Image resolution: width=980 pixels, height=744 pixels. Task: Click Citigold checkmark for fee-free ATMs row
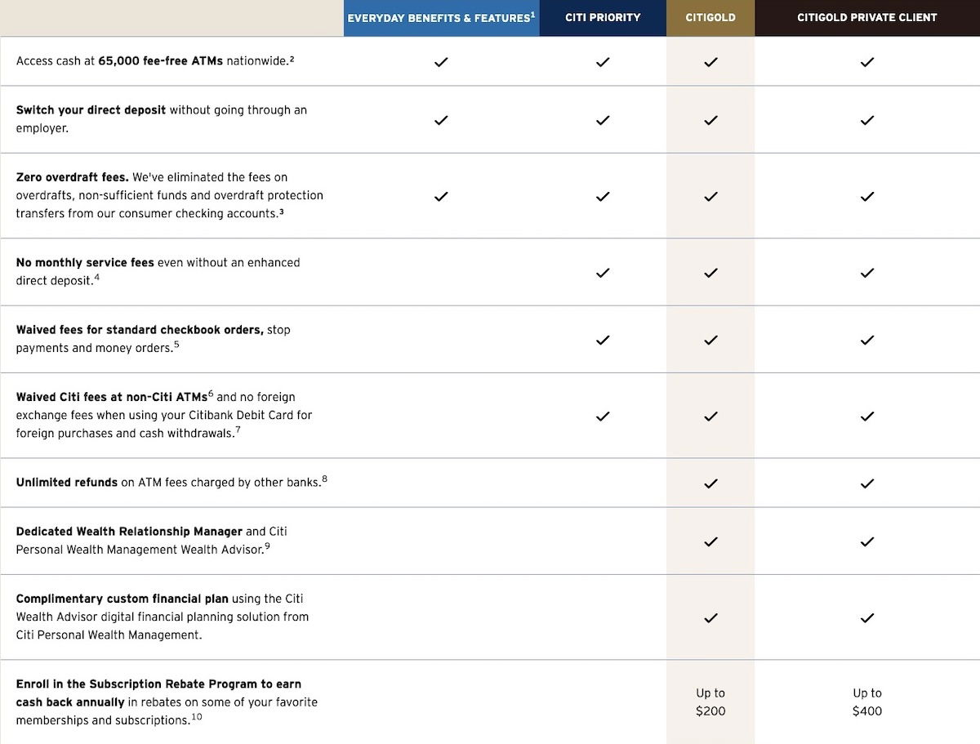tap(710, 61)
